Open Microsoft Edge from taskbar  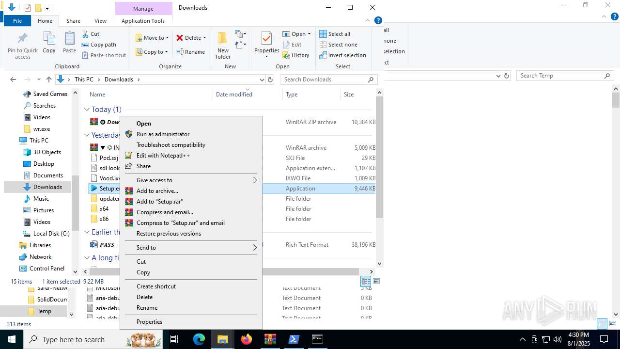199,339
